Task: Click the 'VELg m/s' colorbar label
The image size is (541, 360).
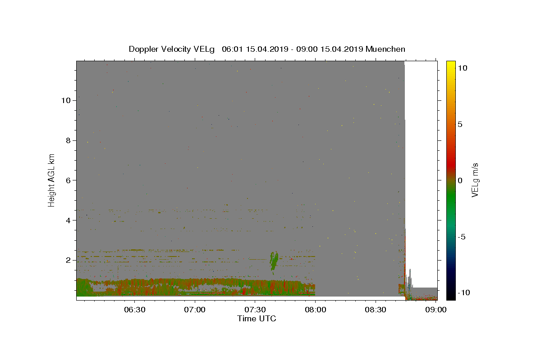Action: point(475,180)
